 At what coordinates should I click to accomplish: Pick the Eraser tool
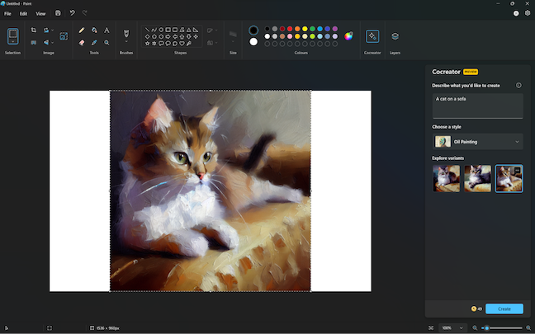[81, 42]
